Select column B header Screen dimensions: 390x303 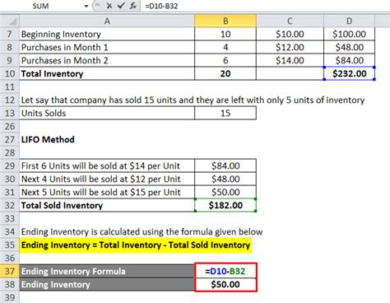[x=225, y=21]
